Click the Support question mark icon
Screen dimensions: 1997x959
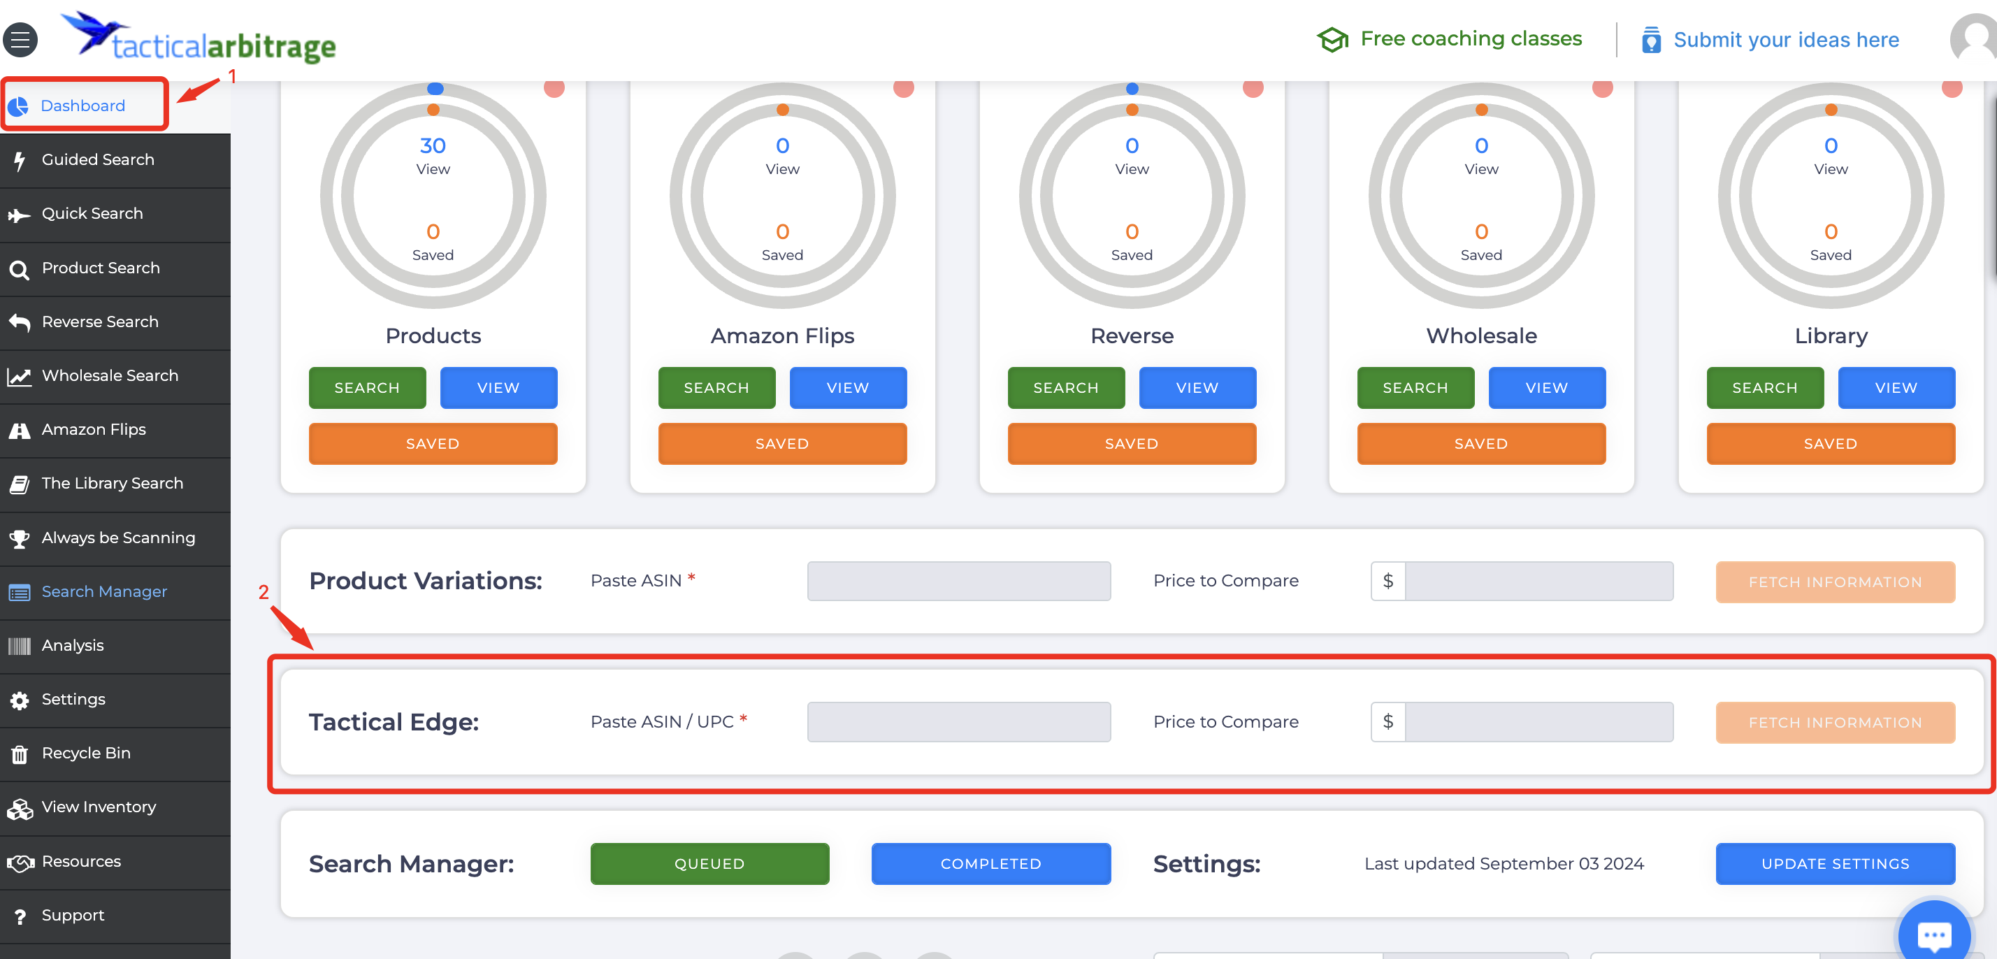click(20, 917)
